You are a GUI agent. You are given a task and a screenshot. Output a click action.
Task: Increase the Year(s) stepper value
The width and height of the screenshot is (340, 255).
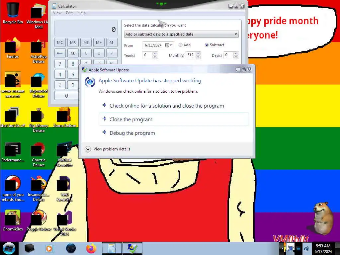pos(155,53)
